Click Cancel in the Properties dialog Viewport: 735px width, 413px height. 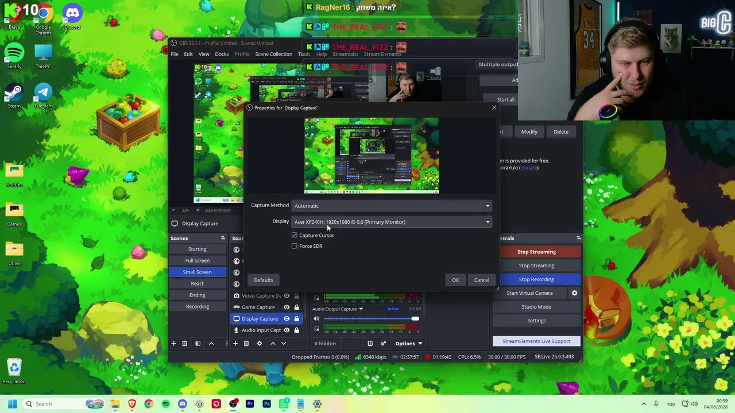pyautogui.click(x=481, y=280)
